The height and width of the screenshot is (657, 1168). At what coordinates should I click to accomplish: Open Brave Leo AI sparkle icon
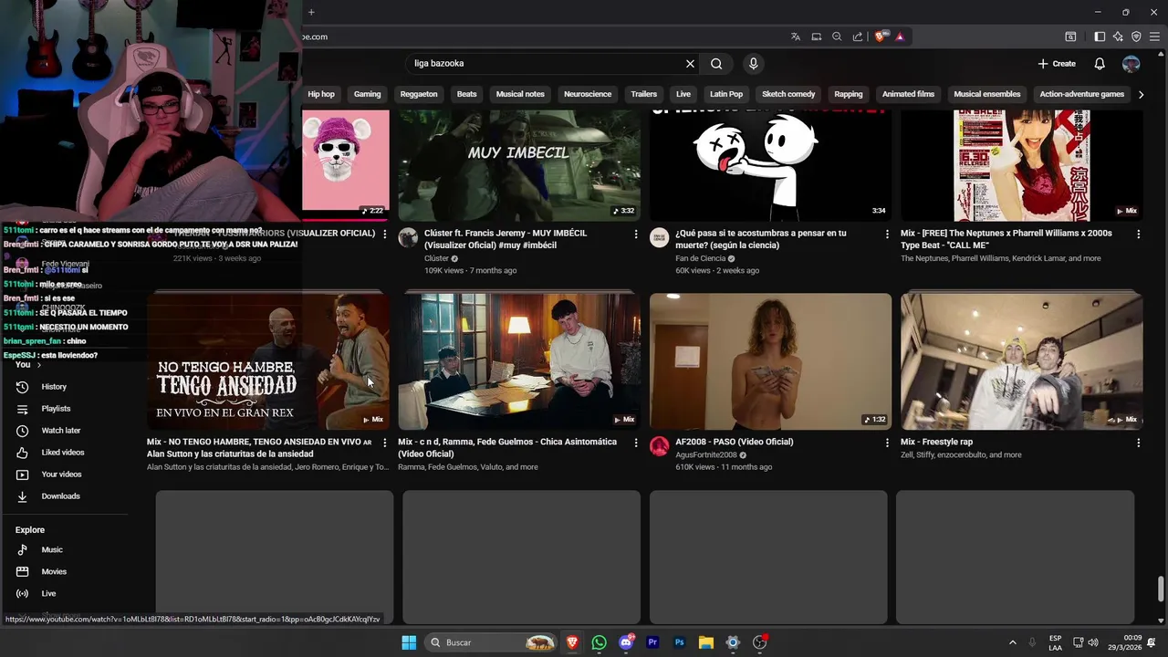1118,36
